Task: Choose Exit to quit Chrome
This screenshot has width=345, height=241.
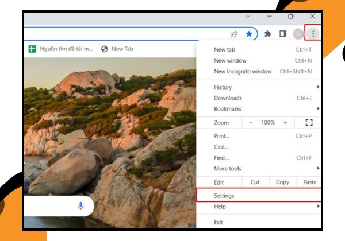Action: pyautogui.click(x=259, y=222)
